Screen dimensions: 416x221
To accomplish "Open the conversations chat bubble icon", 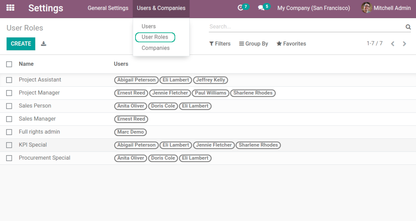I will 261,8.
